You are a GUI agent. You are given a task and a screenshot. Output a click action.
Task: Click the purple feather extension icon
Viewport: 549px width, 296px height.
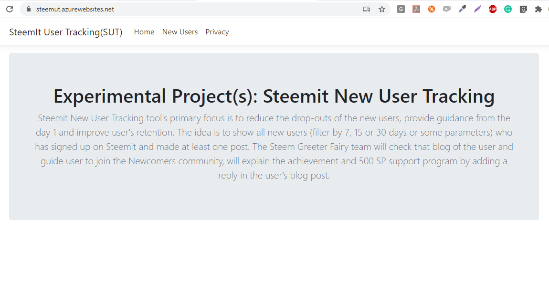tap(477, 9)
